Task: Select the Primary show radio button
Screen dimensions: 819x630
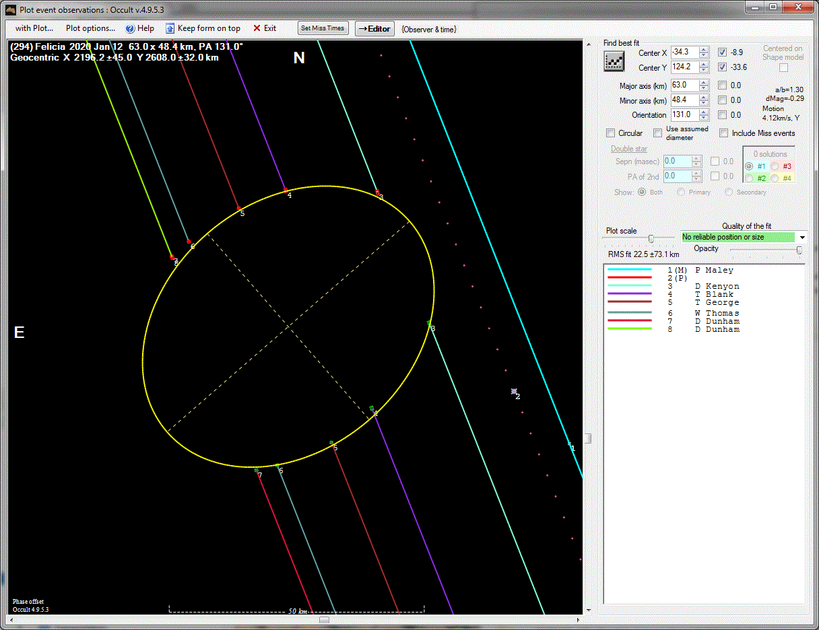Action: [x=682, y=192]
